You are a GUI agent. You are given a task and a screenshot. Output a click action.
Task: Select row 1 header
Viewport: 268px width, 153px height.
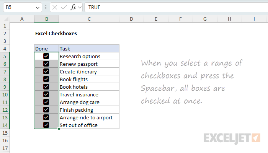(x=5, y=26)
